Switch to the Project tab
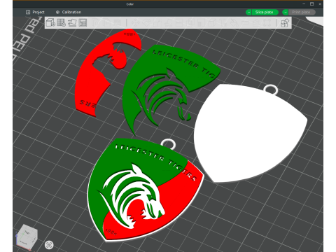 click(x=35, y=12)
